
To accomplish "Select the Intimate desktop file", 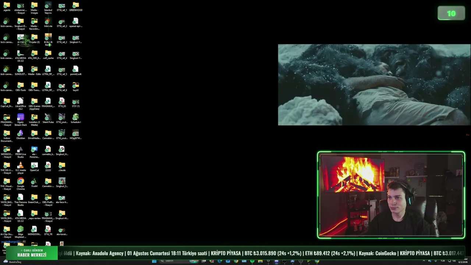I will [x=48, y=23].
